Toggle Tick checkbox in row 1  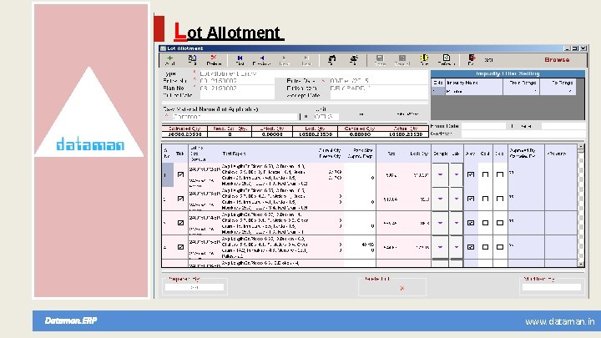pyautogui.click(x=180, y=174)
